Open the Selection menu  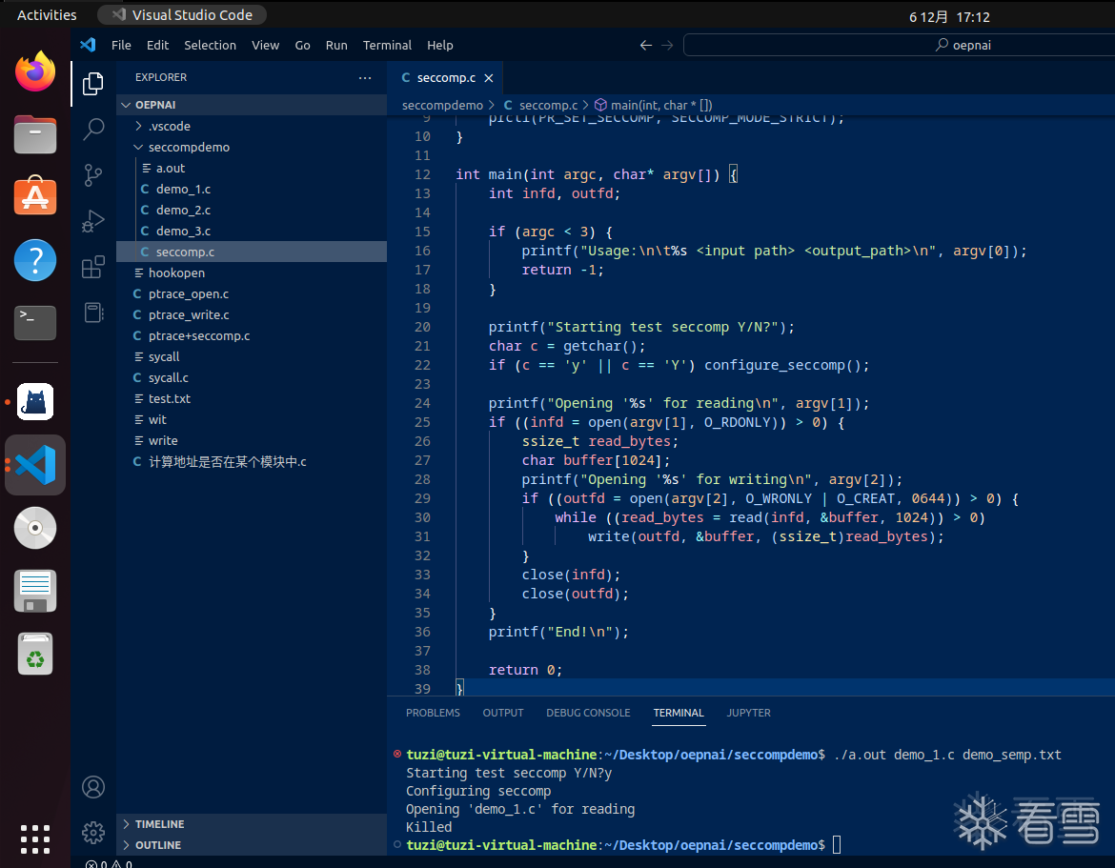click(210, 45)
